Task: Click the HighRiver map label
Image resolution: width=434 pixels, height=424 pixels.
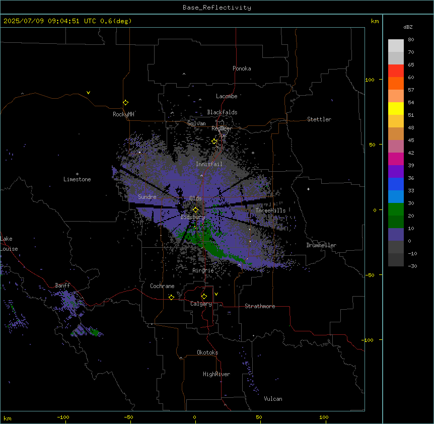Action: (216, 374)
